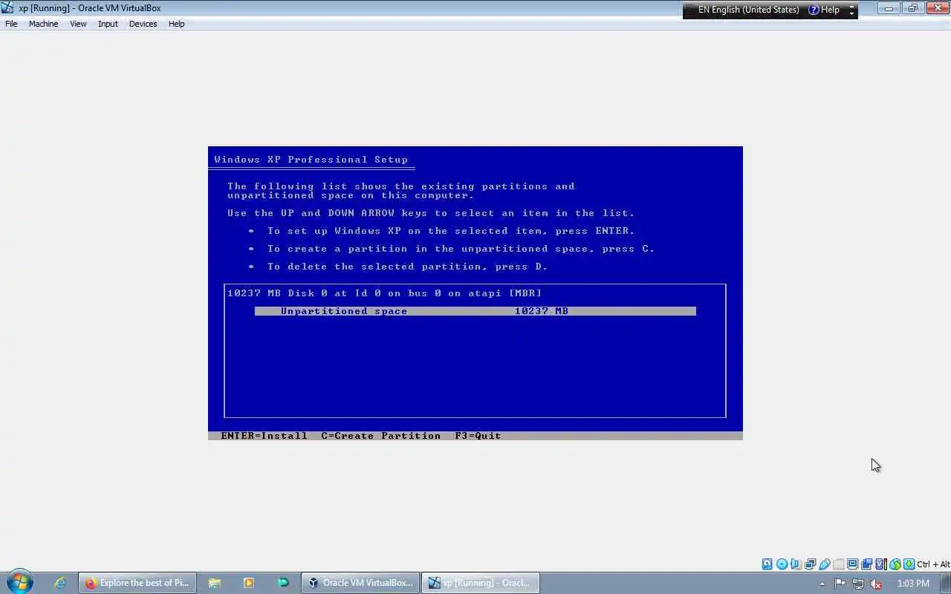951x594 pixels.
Task: Click the optical disk indicator icon
Action: tap(782, 564)
